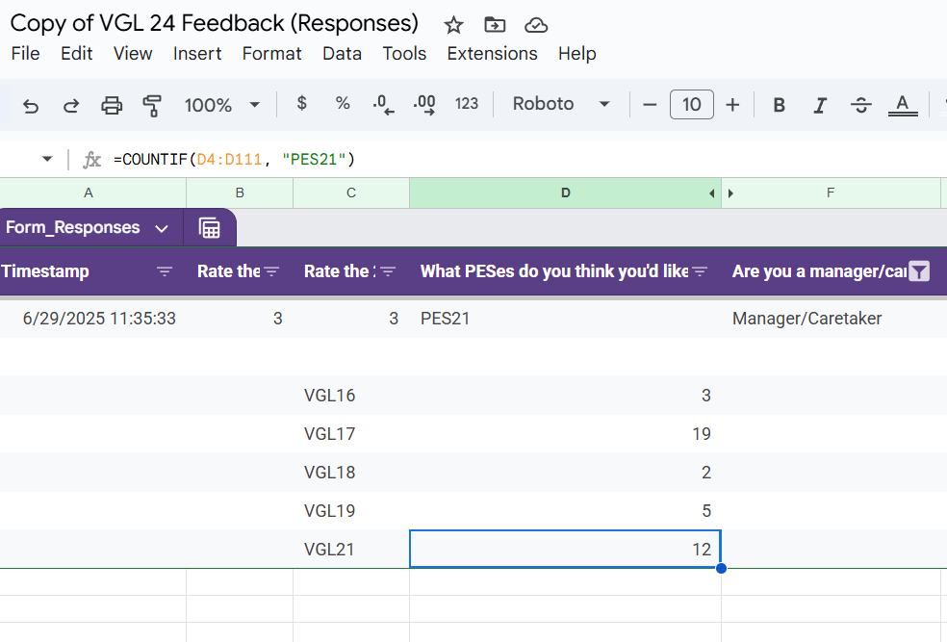This screenshot has width=947, height=642.
Task: Open the Edit menu
Action: [77, 54]
